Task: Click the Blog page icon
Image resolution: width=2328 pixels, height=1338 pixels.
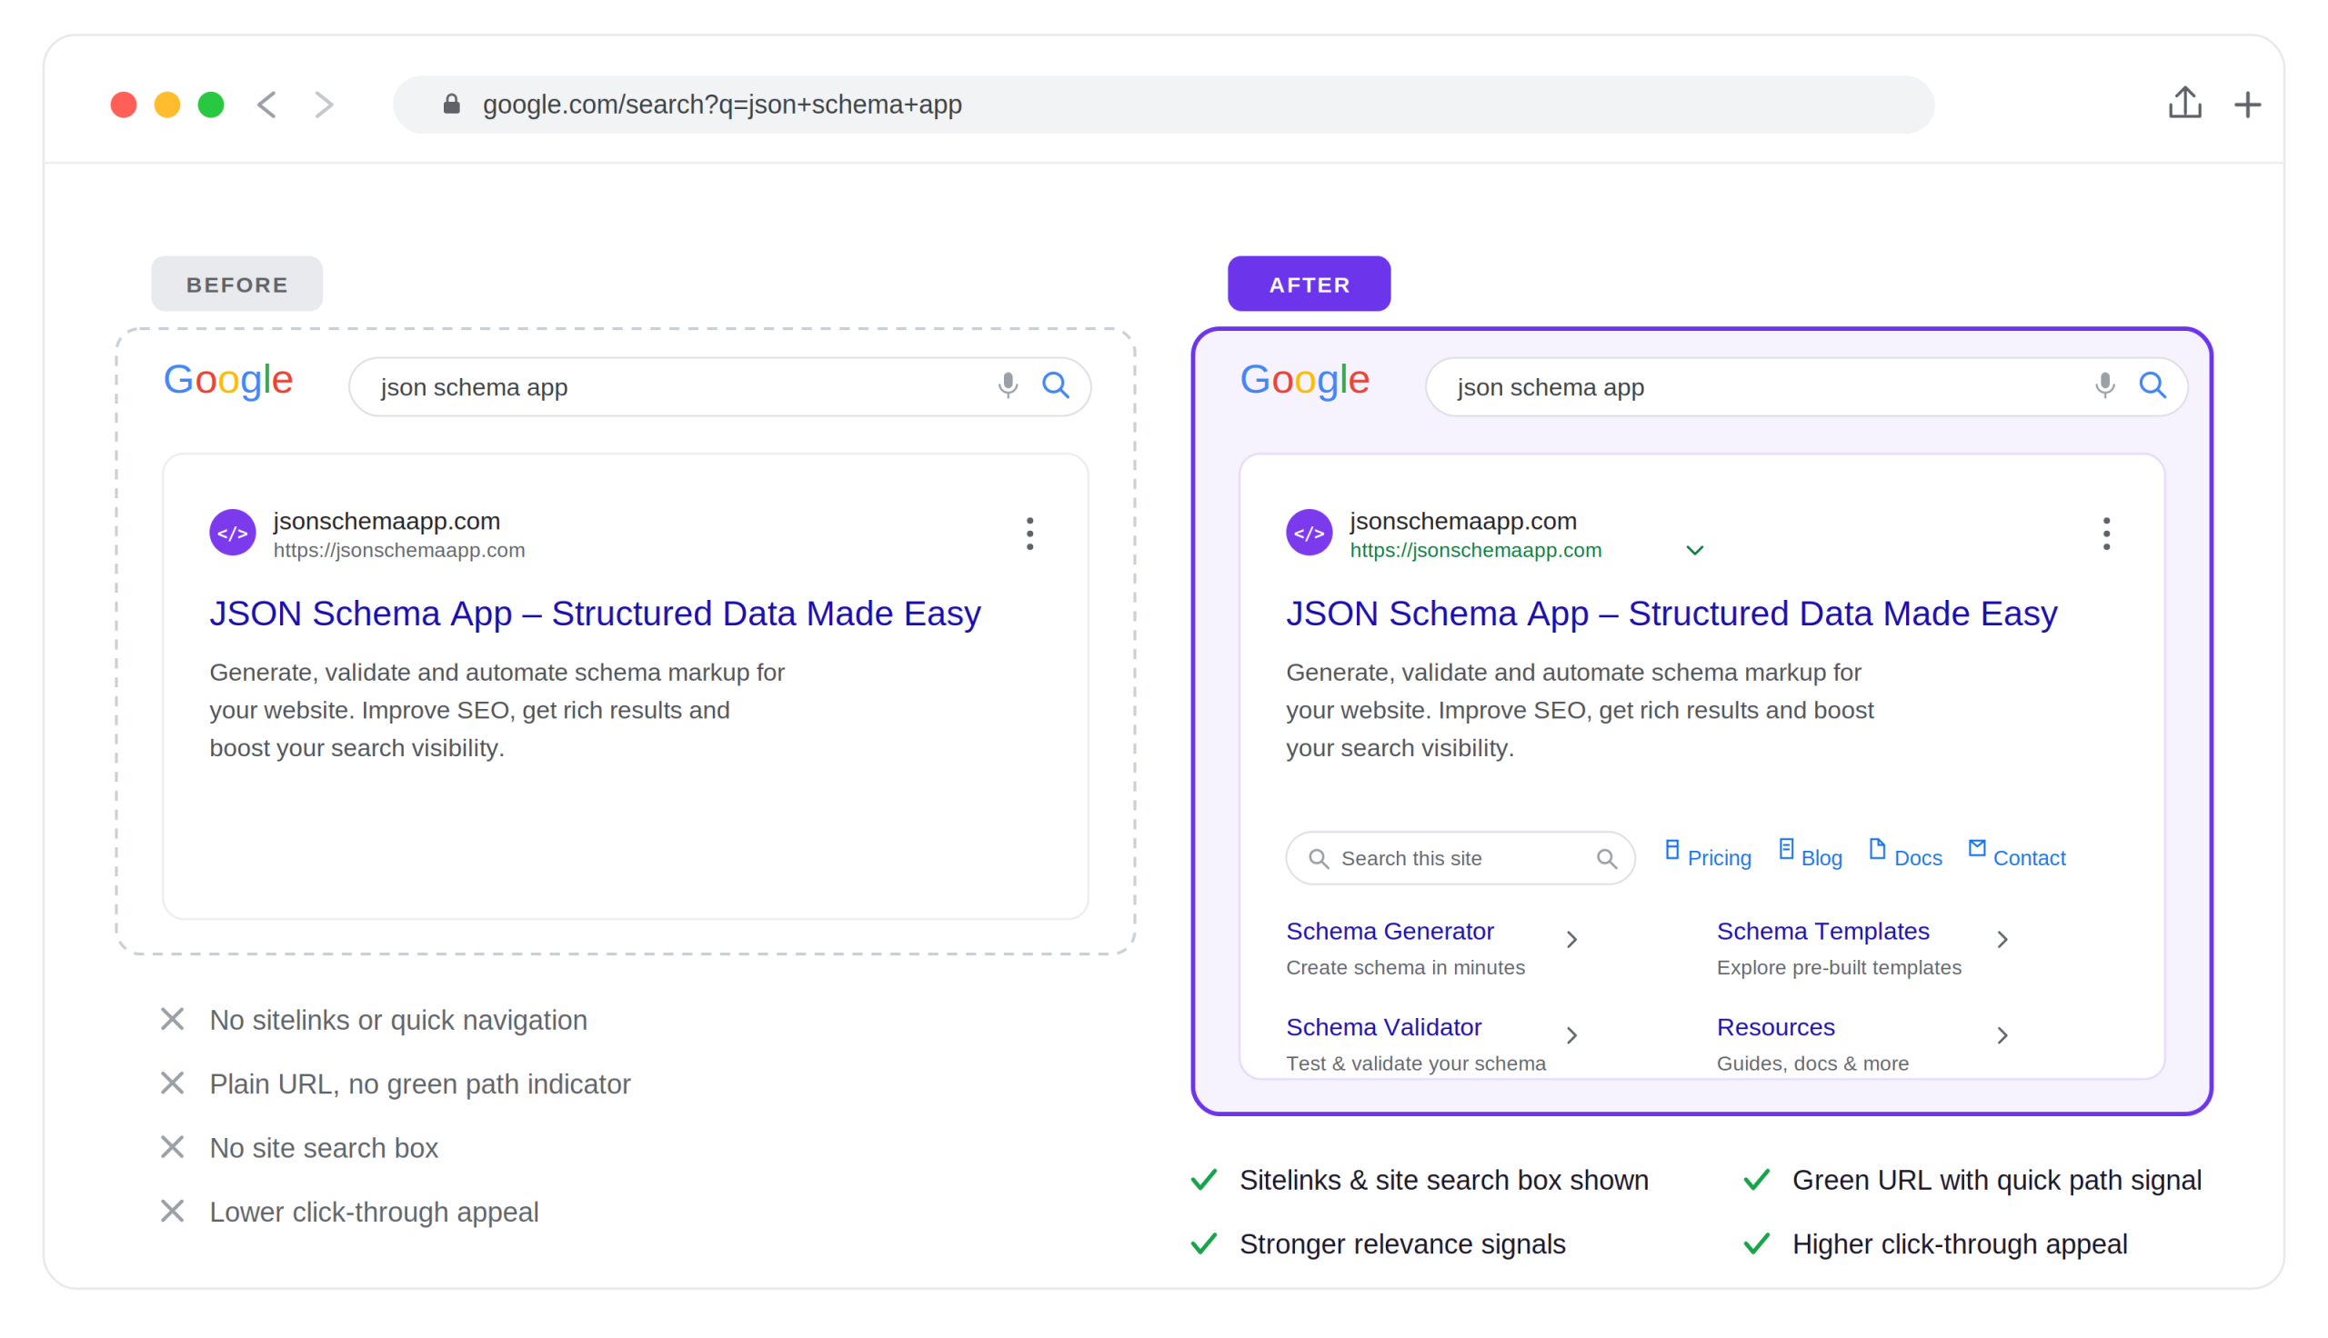Action: 1785,849
